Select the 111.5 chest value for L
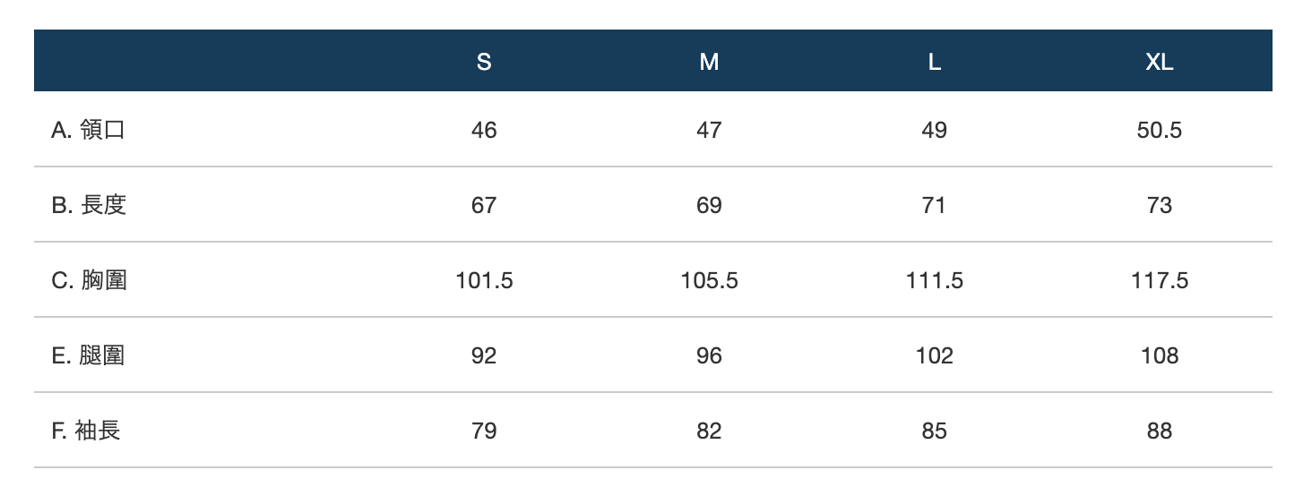This screenshot has width=1303, height=487. coord(934,280)
